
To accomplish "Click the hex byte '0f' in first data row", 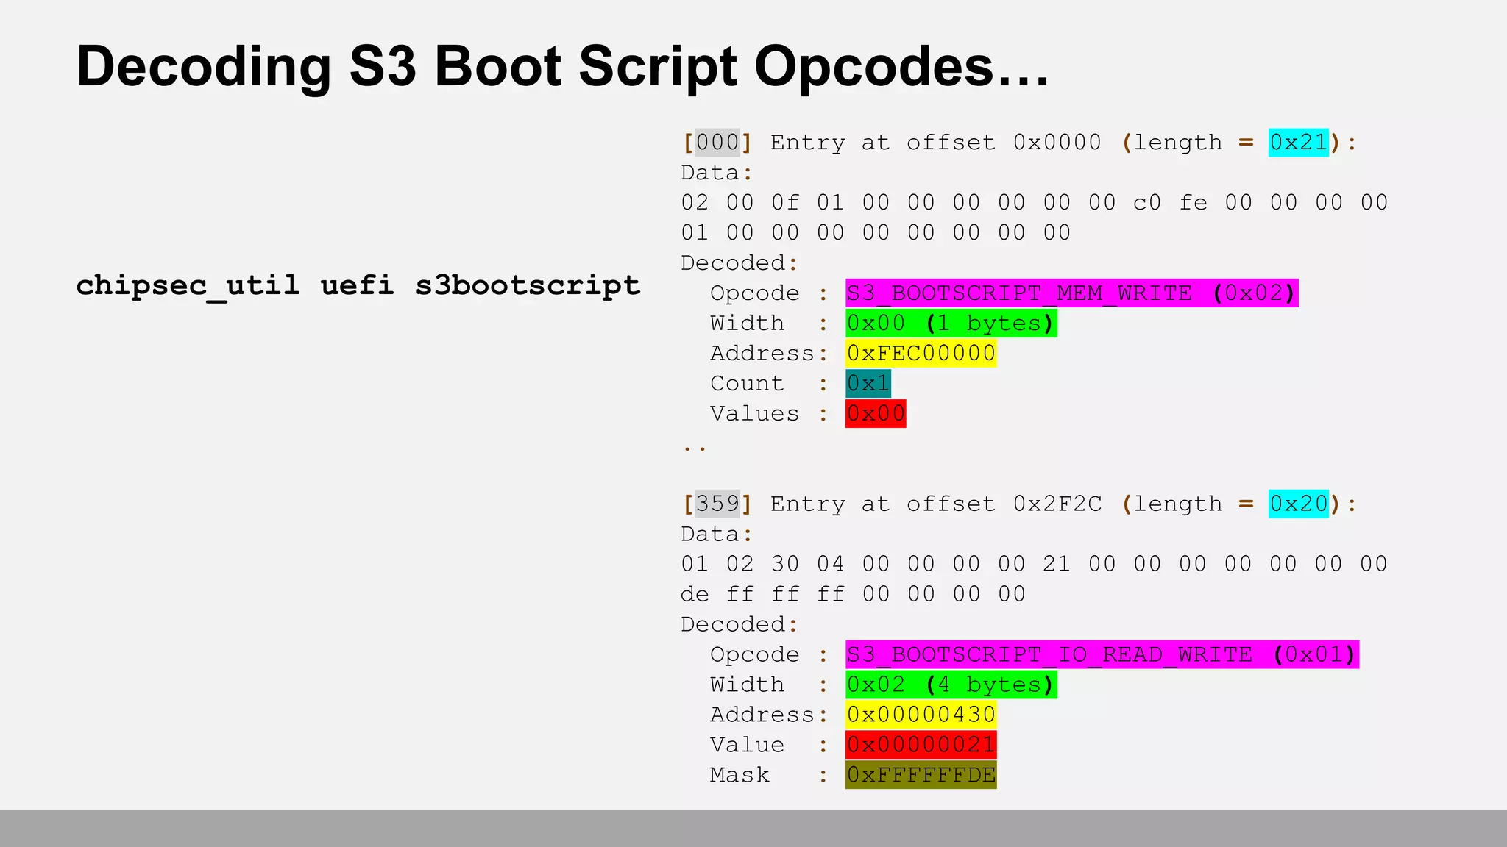I will point(785,203).
